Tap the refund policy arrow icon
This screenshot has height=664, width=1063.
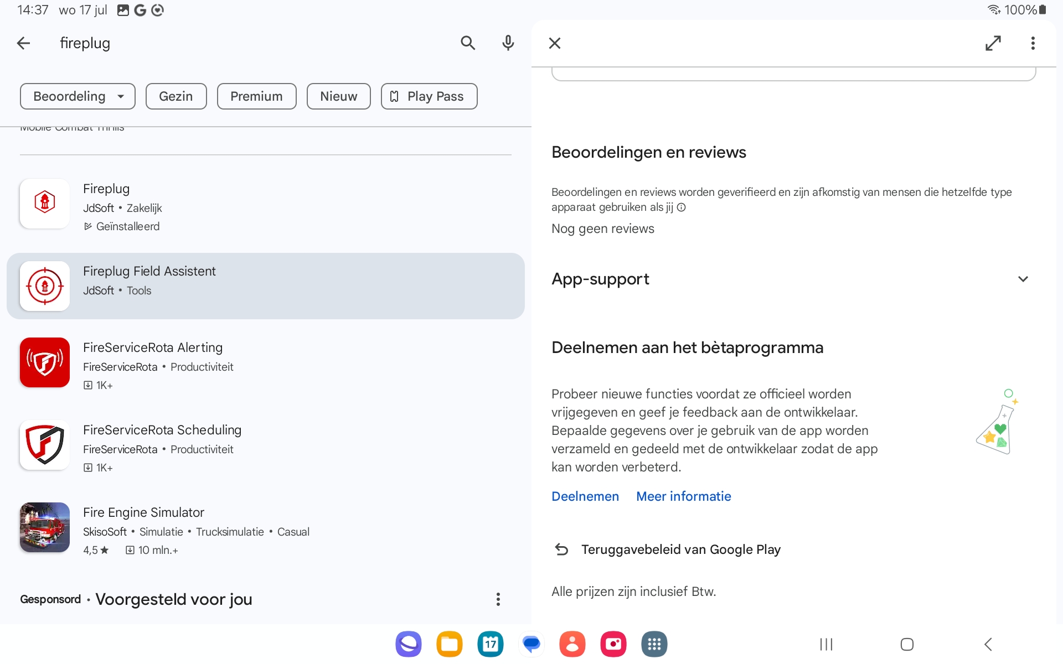561,549
